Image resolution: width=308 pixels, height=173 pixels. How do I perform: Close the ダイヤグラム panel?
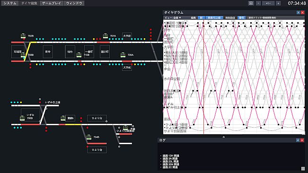point(302,13)
